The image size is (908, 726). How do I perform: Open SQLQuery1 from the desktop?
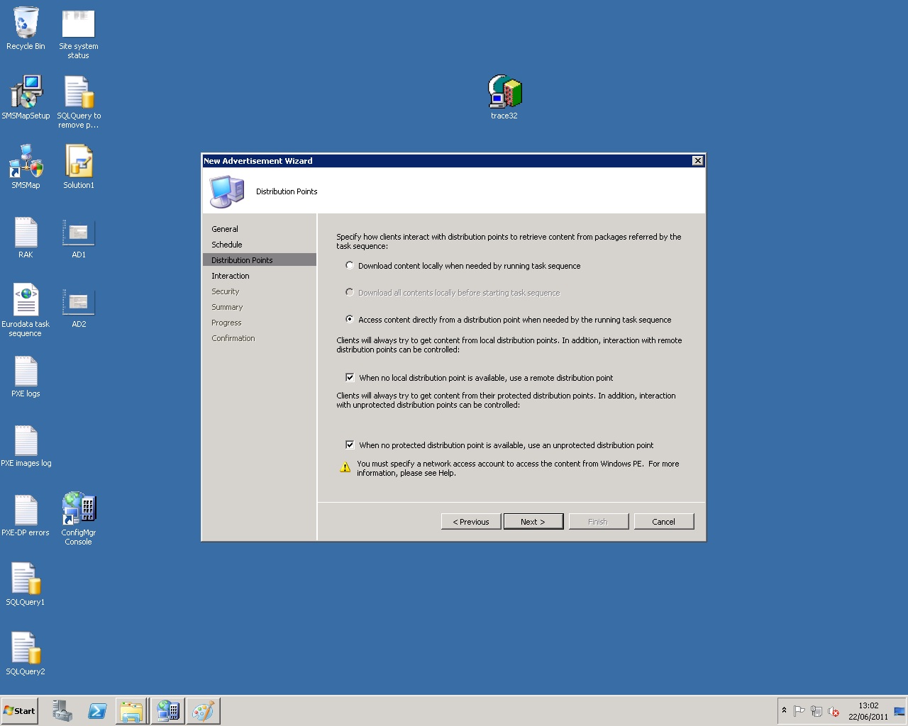[x=26, y=578]
